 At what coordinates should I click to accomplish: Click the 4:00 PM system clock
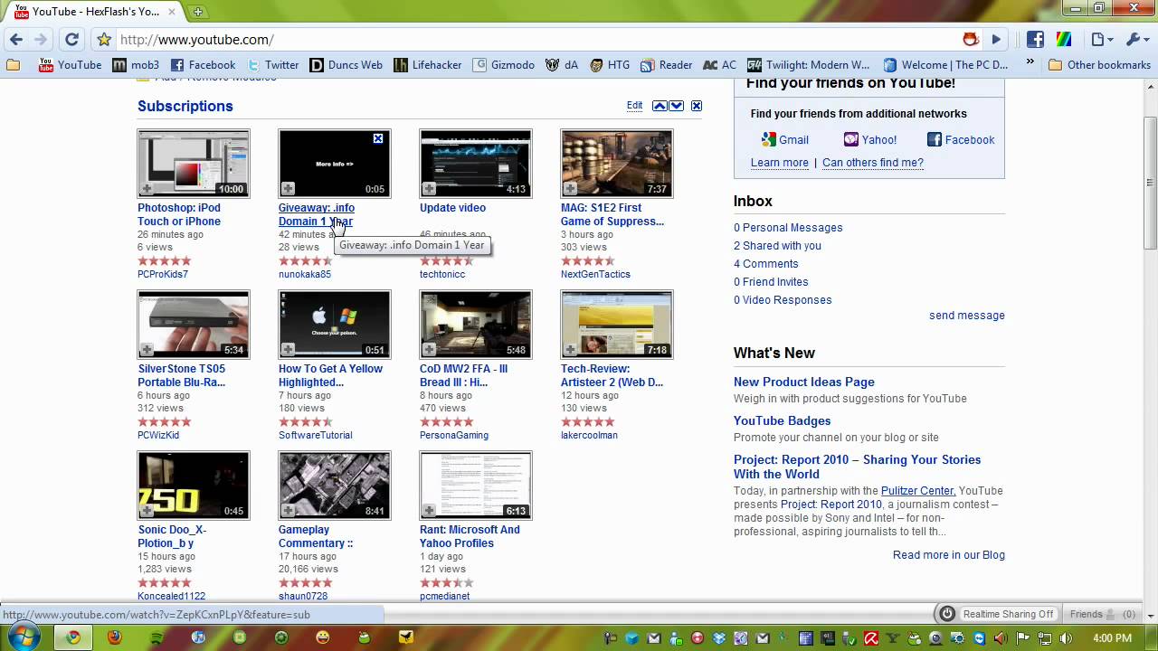coord(1113,638)
